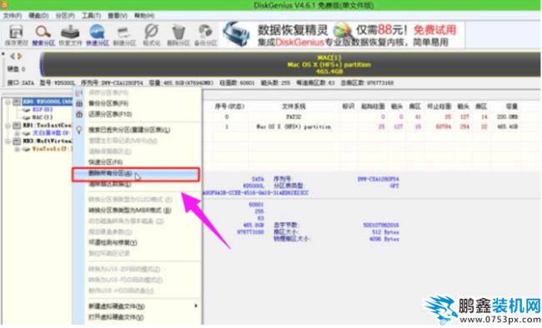Open the 分区(P) menu
The image size is (542, 328).
click(65, 16)
